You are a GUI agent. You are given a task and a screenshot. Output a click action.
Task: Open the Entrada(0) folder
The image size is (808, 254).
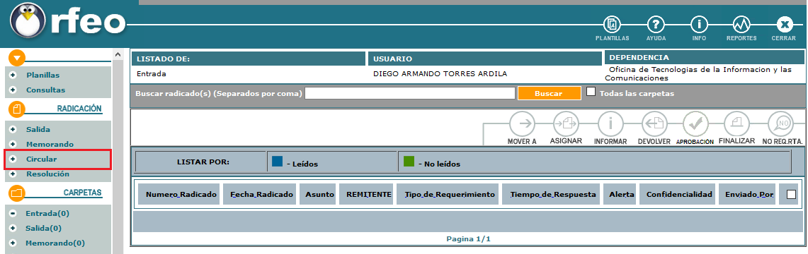coord(47,213)
